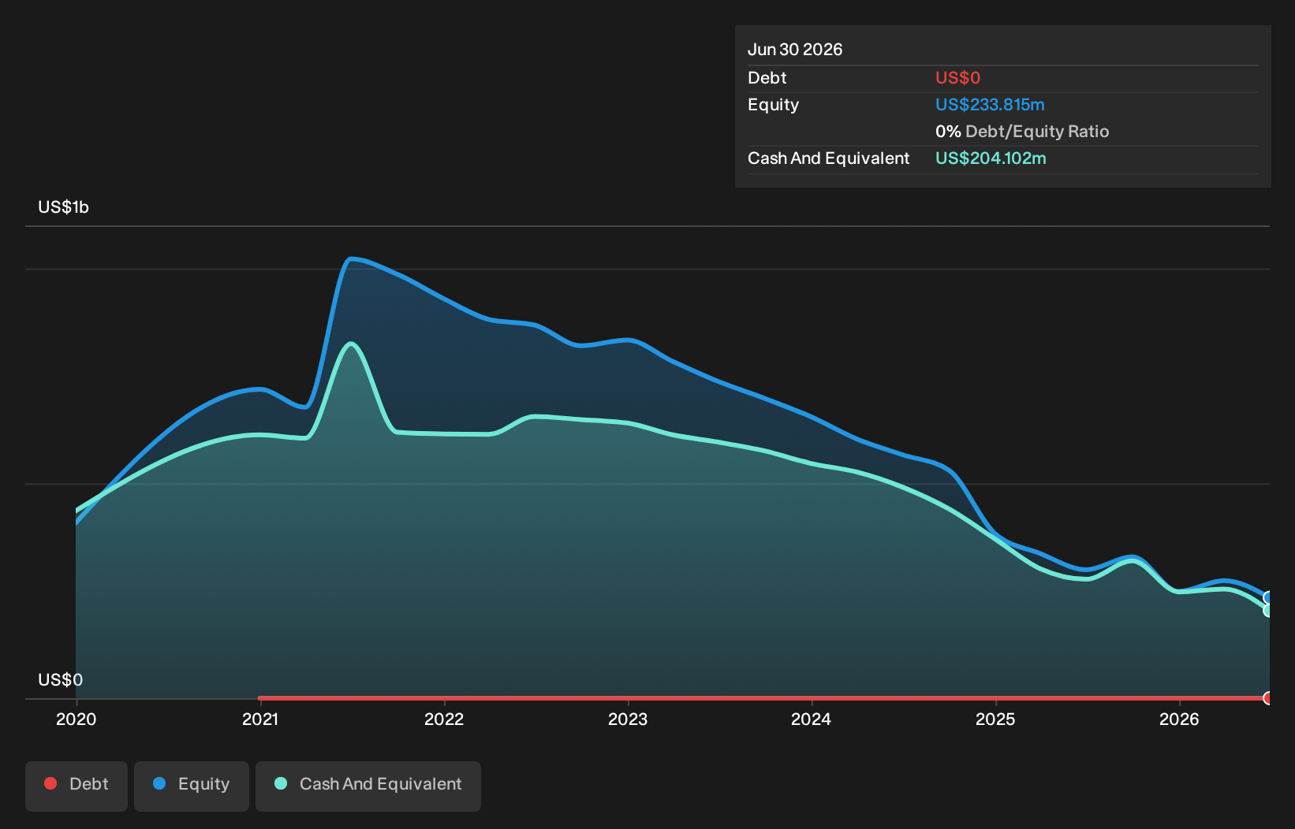Click the US$0 y-axis label
The width and height of the screenshot is (1295, 829).
tap(61, 680)
